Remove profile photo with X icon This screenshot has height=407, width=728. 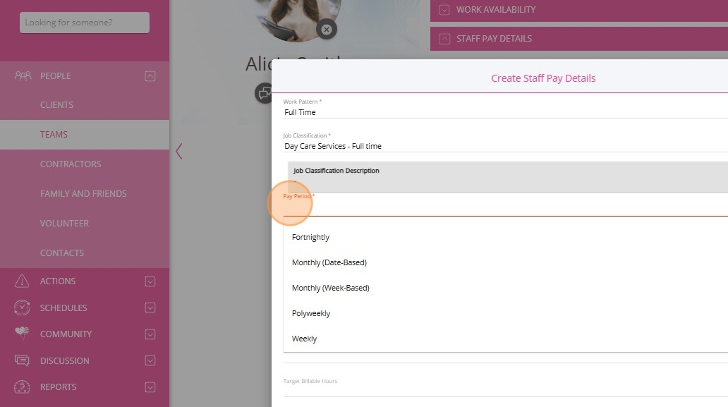[x=327, y=29]
